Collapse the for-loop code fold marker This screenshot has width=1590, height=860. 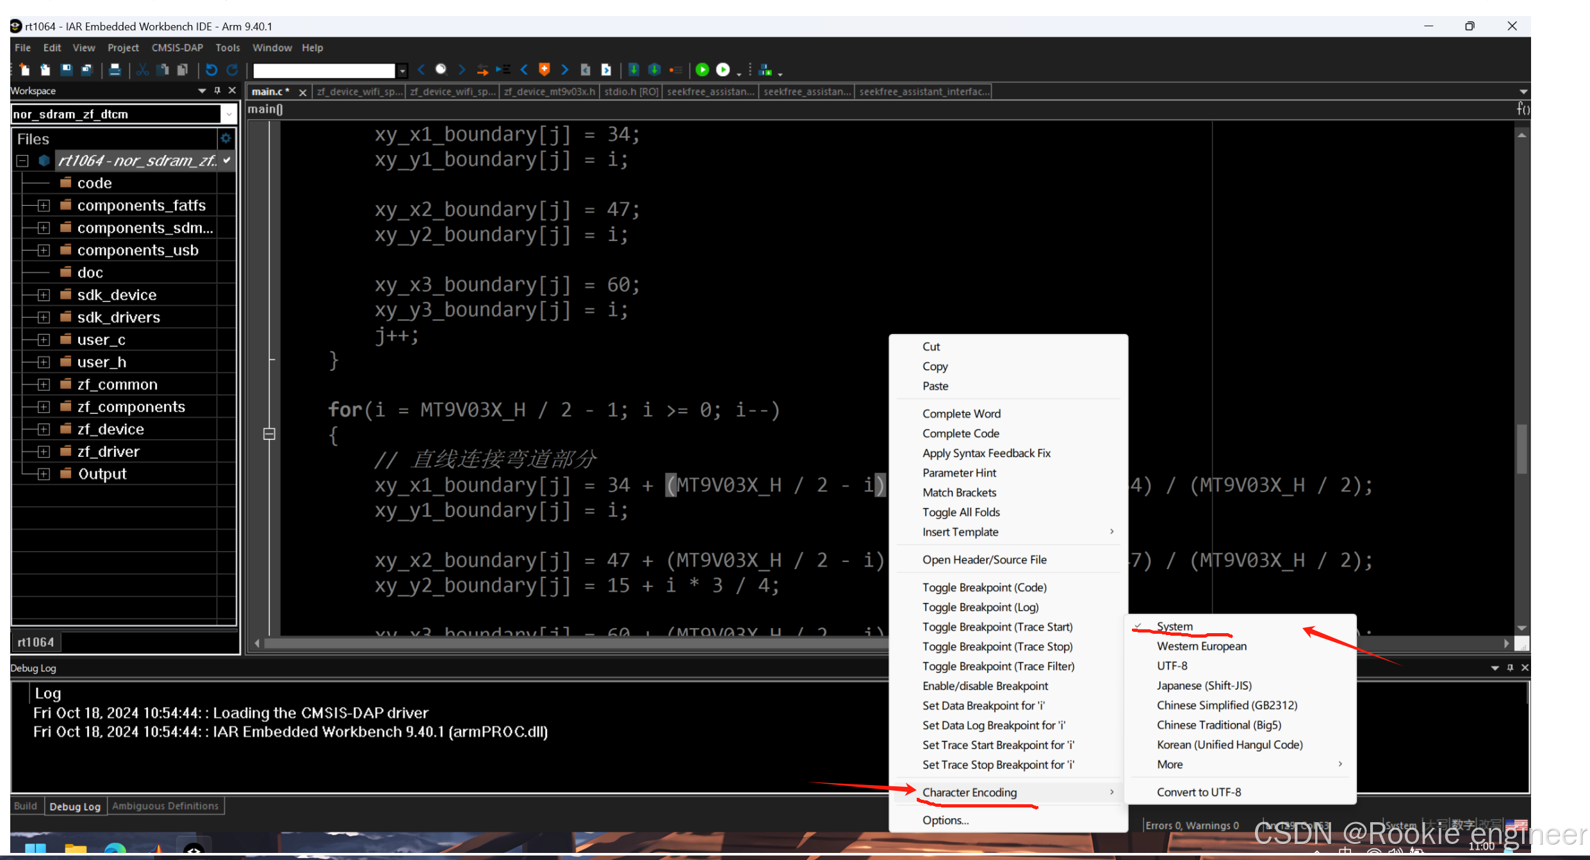tap(270, 434)
